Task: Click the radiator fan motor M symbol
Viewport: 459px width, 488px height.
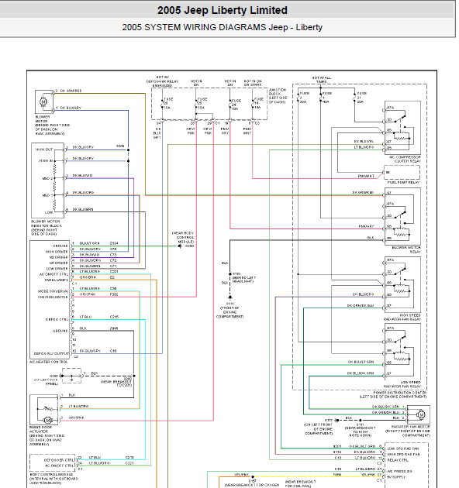Action: [x=421, y=414]
